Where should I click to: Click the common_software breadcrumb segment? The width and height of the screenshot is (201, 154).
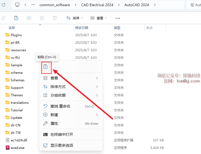(x=55, y=5)
